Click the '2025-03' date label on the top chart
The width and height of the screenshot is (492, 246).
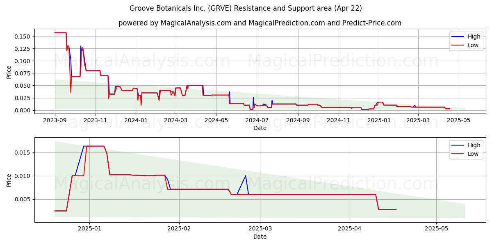(x=417, y=120)
